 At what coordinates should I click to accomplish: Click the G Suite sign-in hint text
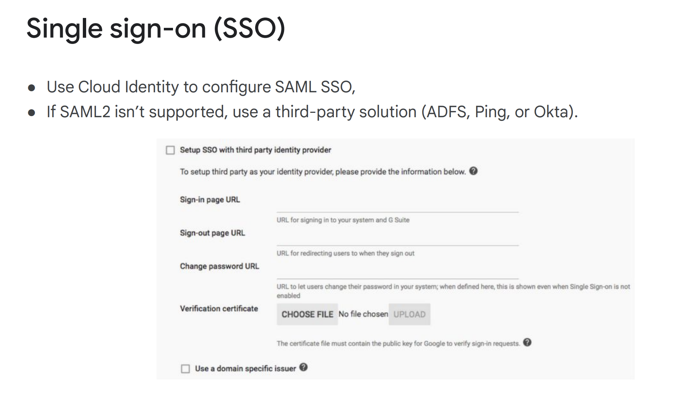click(343, 220)
